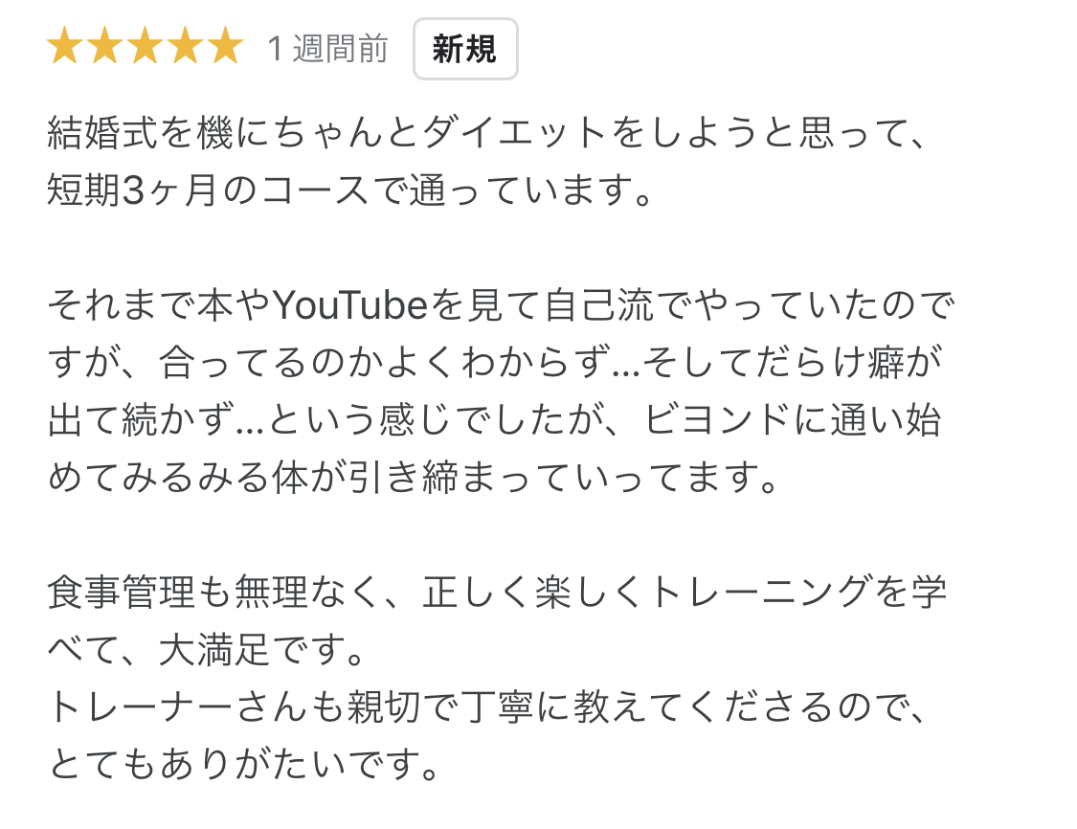Click the line starting with 食事管理も

pos(497,592)
